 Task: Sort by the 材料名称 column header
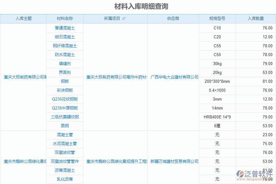coord(65,18)
